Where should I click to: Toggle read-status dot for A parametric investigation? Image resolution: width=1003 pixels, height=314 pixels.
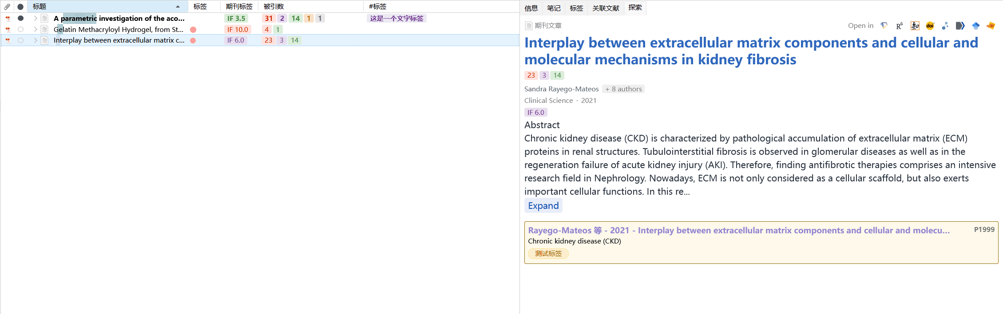20,18
